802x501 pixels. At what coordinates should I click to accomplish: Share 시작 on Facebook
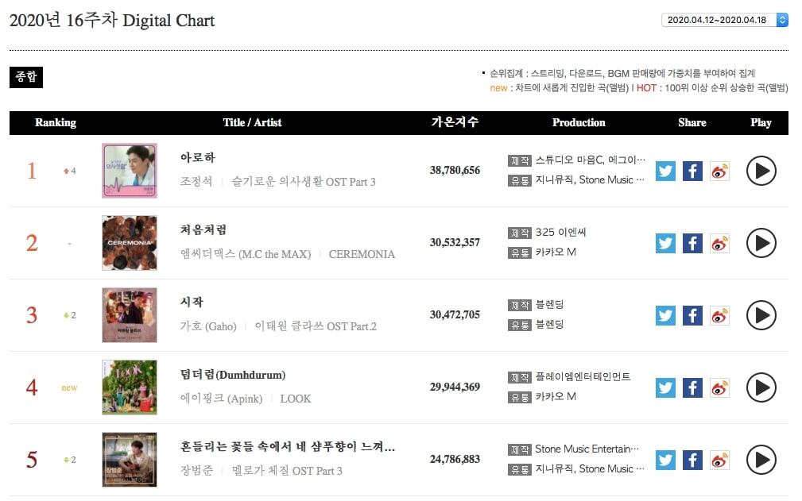pyautogui.click(x=692, y=315)
